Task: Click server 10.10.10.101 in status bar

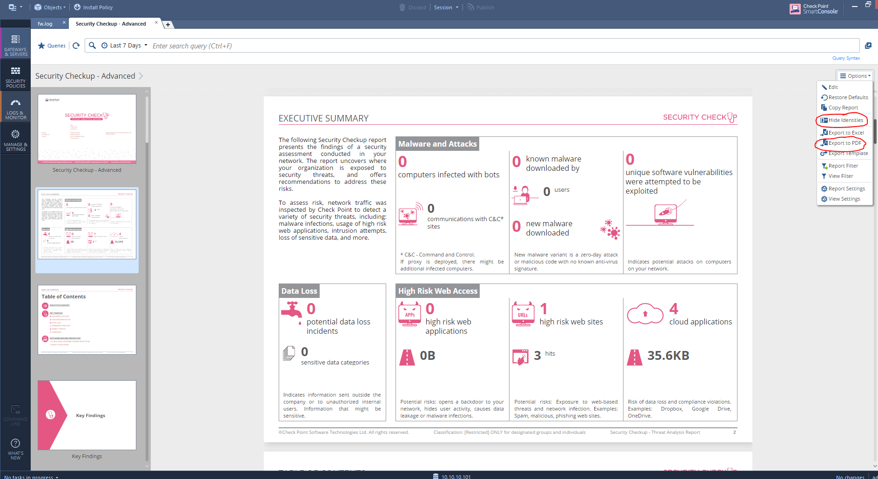Action: point(452,477)
